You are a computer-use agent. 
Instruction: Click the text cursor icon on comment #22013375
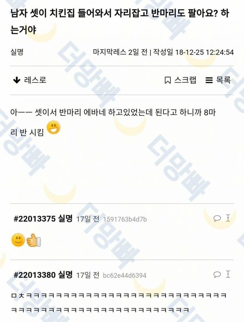[228, 218]
